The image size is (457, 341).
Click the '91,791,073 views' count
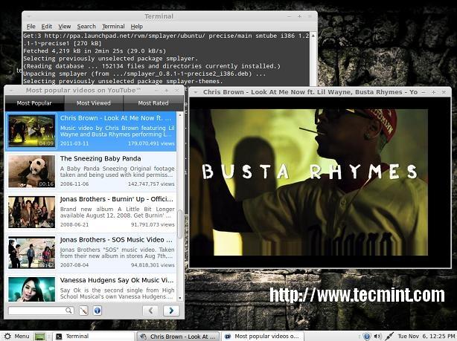[153, 224]
